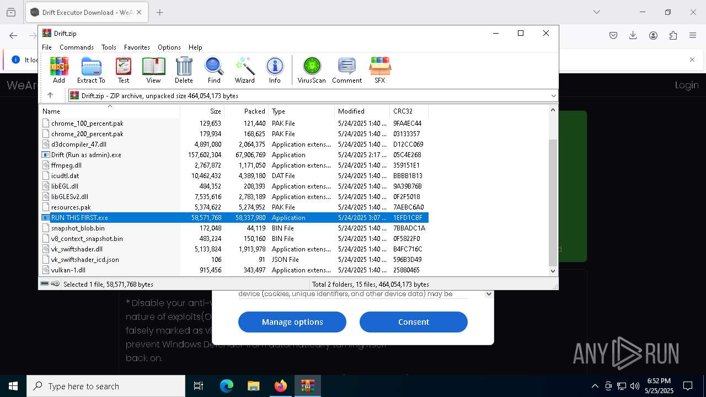Click the taskbar search box

tap(106, 386)
